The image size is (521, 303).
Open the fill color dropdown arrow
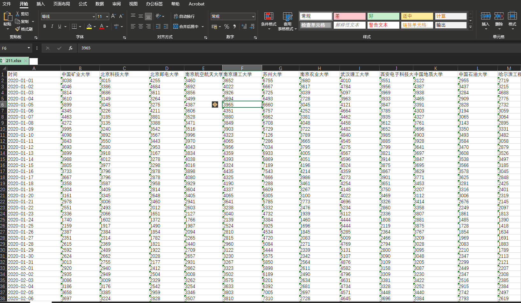pyautogui.click(x=95, y=27)
